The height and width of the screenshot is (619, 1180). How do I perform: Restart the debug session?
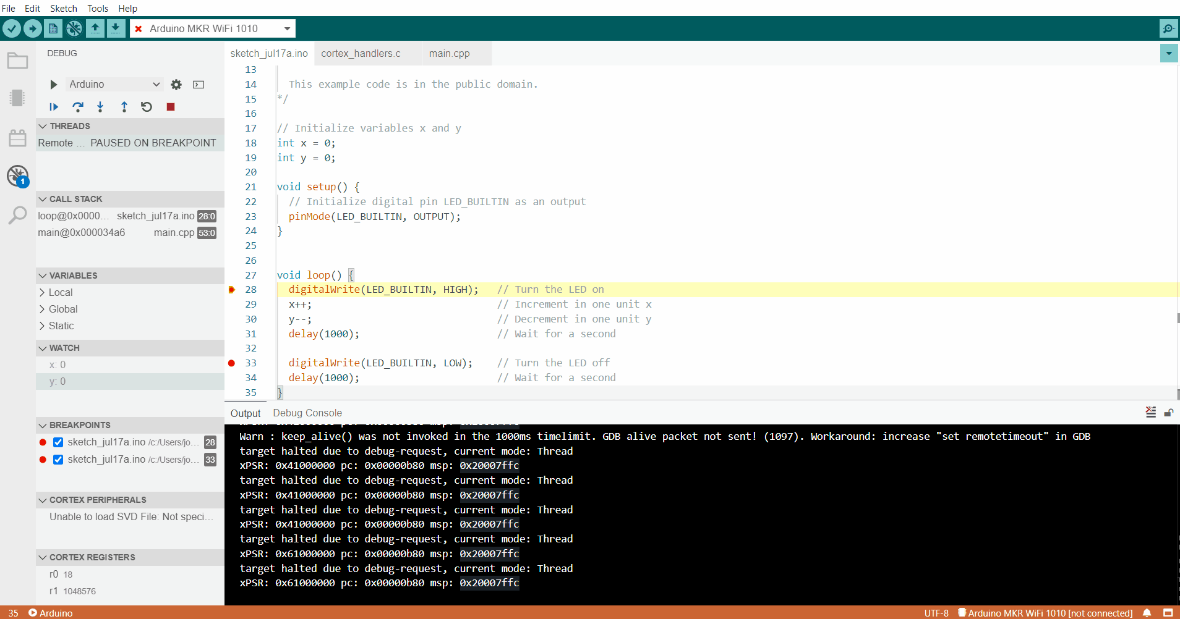(147, 106)
